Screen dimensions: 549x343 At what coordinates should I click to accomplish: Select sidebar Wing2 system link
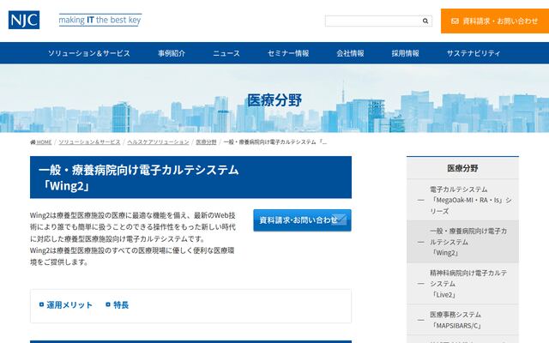click(x=462, y=242)
